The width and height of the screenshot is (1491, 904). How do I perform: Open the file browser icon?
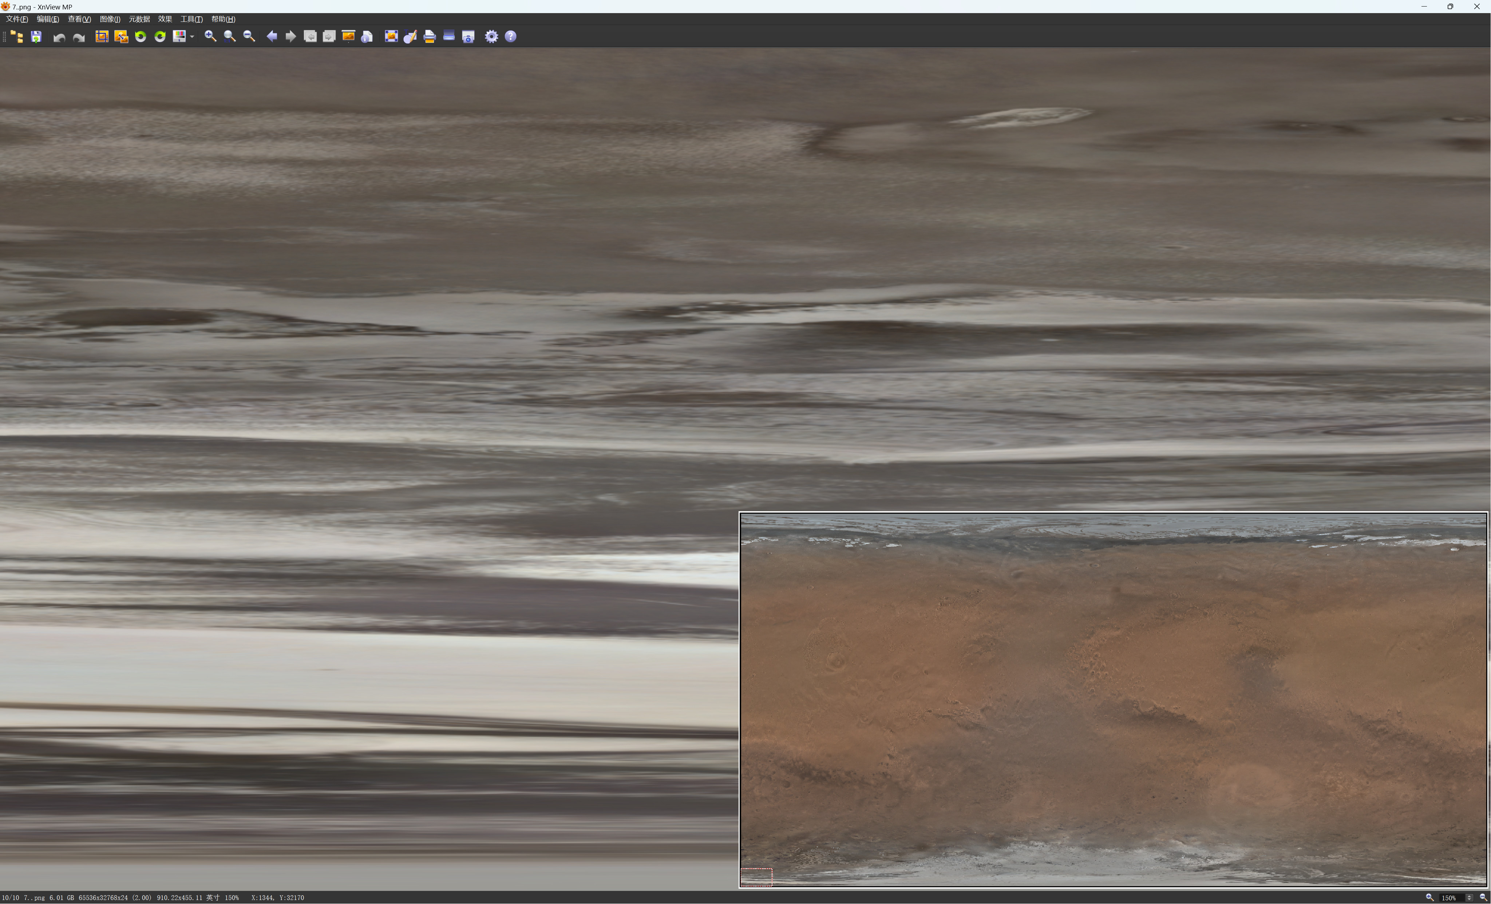(x=17, y=37)
